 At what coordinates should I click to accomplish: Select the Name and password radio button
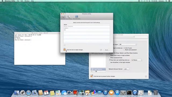tap(124, 50)
